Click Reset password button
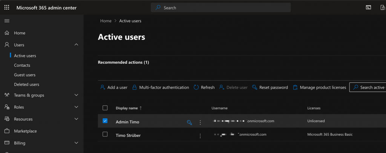The height and width of the screenshot is (153, 386). 270,87
